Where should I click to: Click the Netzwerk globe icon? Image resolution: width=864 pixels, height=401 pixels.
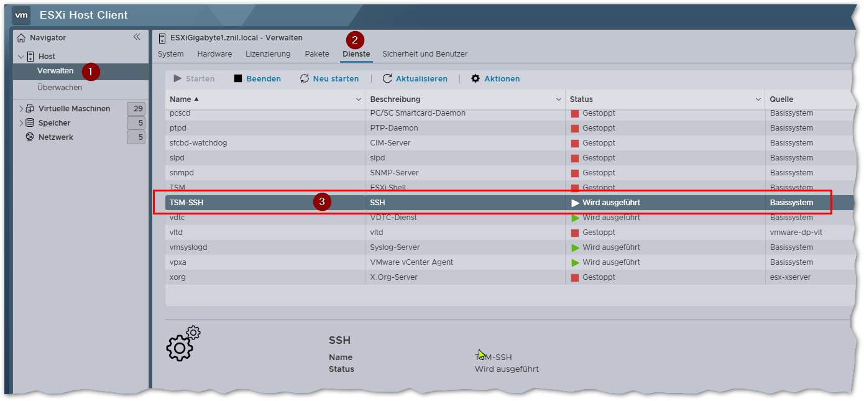30,137
